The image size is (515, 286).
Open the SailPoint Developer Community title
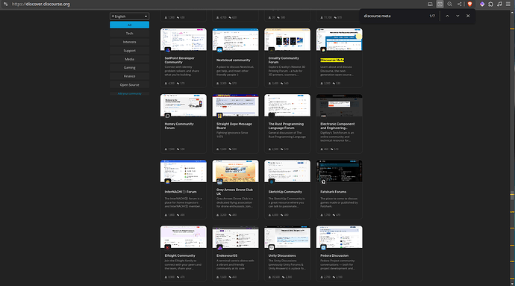pos(179,60)
